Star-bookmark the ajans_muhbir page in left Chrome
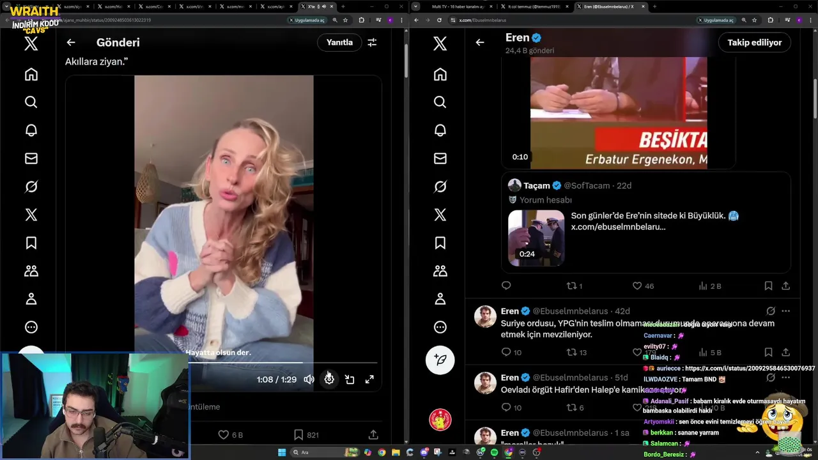Image resolution: width=818 pixels, height=460 pixels. tap(345, 20)
